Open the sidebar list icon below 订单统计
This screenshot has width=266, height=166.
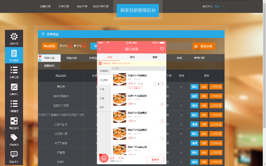[14, 104]
